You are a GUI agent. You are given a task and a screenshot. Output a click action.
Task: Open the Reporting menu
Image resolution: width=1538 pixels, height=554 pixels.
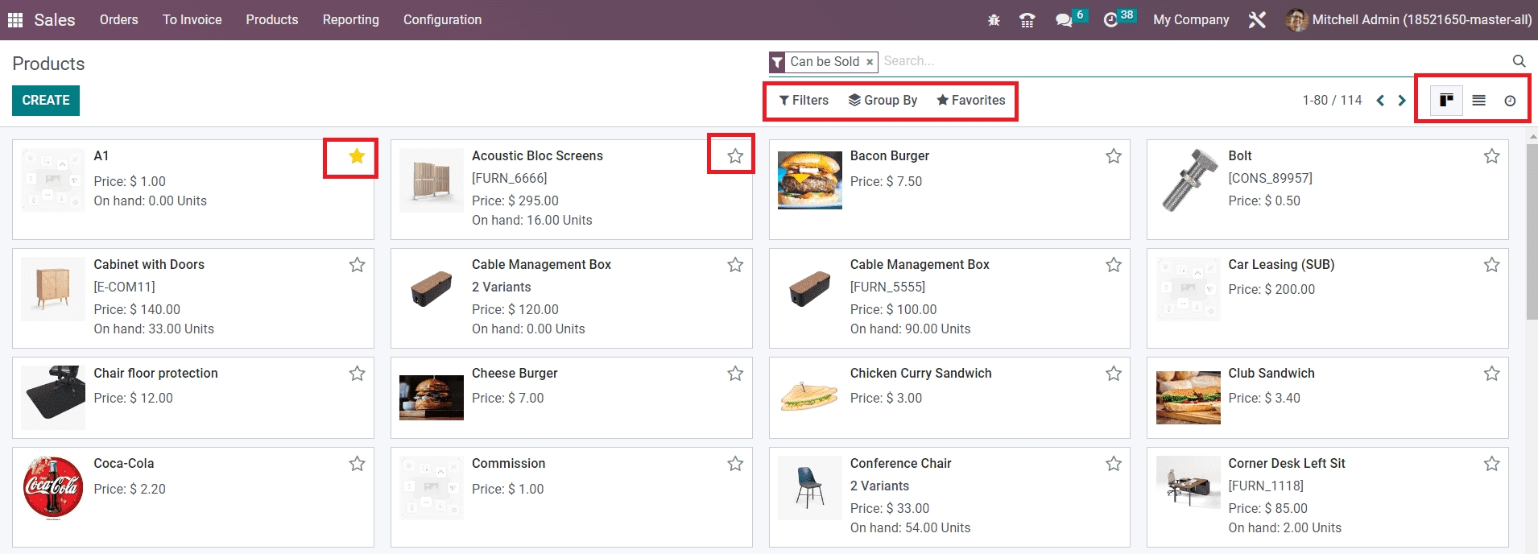(x=350, y=20)
